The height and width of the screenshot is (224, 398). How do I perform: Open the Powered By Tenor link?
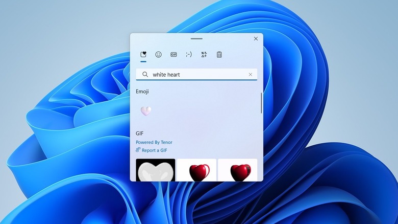pyautogui.click(x=154, y=142)
